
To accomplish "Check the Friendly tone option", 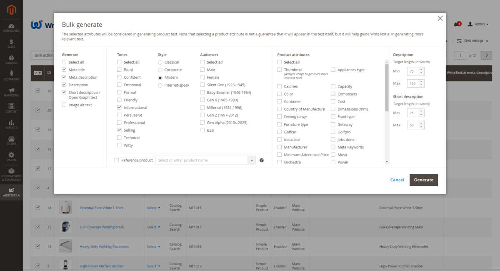I will pyautogui.click(x=120, y=100).
